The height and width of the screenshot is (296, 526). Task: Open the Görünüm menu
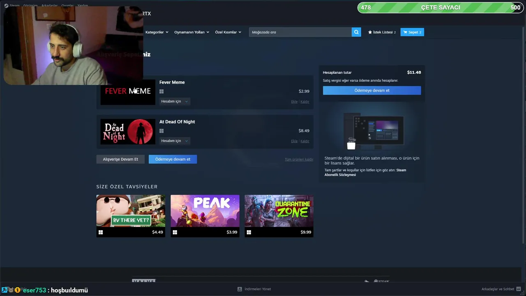(x=30, y=6)
